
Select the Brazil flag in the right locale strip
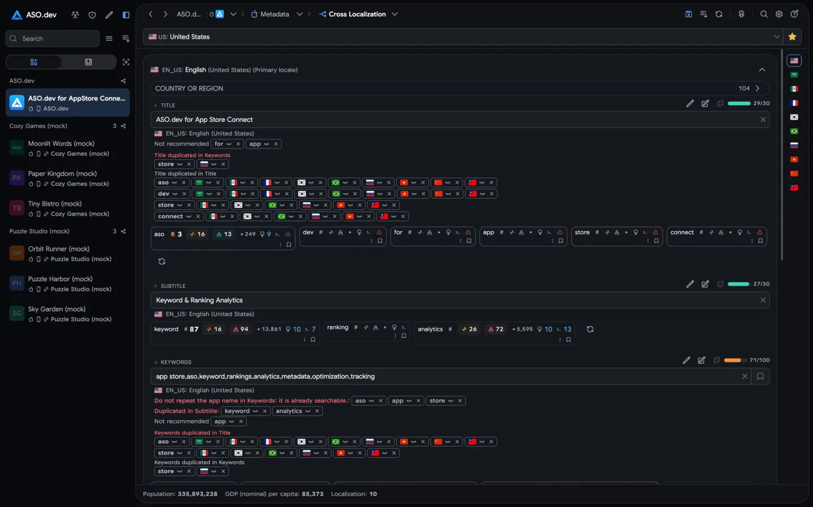pos(794,131)
